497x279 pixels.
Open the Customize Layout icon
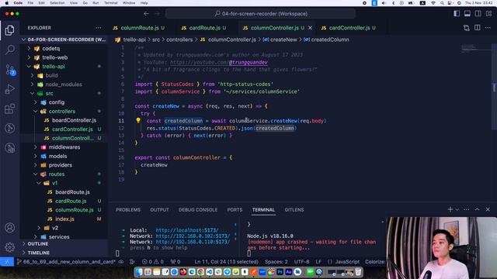click(488, 14)
